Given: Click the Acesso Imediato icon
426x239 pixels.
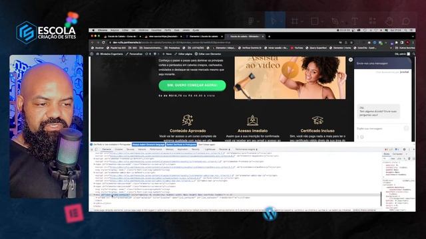Looking at the screenshot, I should click(252, 120).
